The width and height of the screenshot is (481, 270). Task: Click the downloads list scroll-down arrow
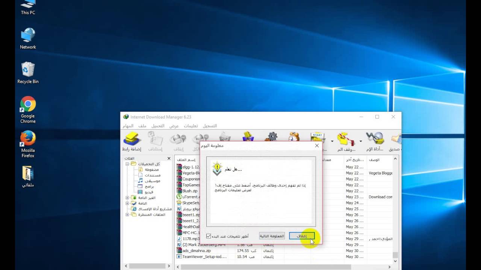pos(395,261)
